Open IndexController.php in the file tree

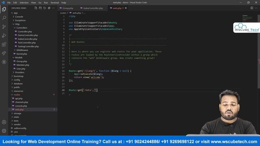(x=27, y=39)
